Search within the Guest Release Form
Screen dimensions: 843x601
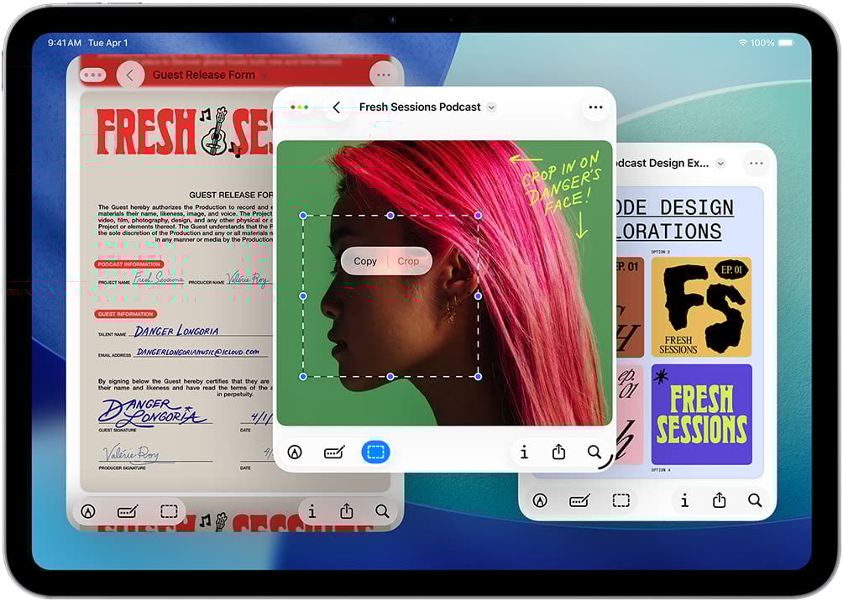point(382,511)
